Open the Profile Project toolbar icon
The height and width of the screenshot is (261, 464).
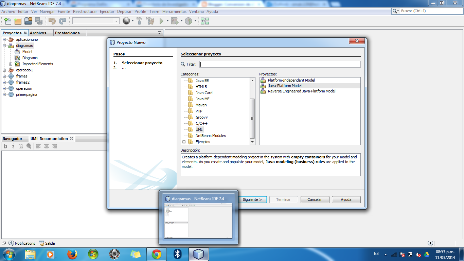[x=189, y=21]
